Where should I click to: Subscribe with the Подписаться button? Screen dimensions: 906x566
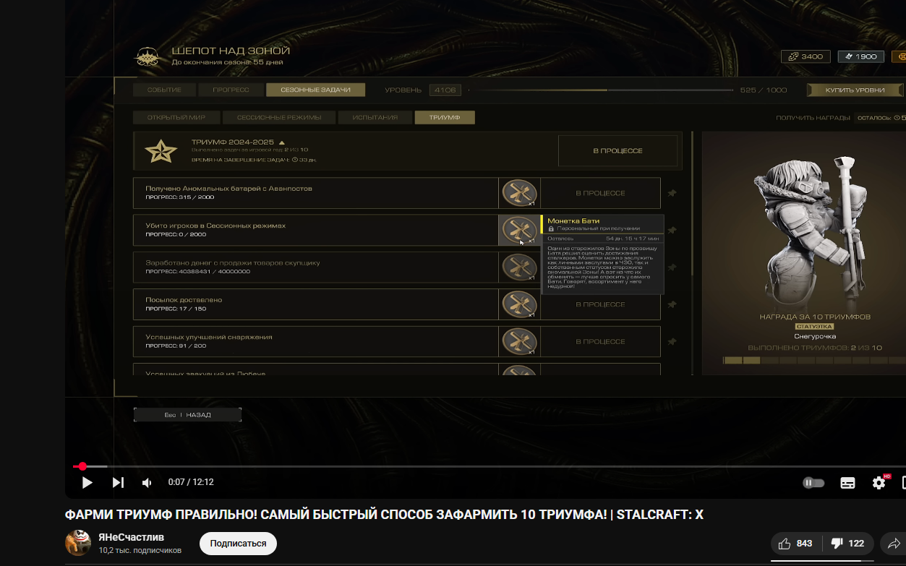point(238,543)
